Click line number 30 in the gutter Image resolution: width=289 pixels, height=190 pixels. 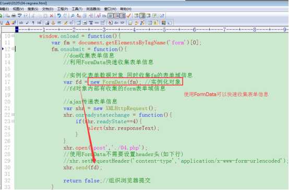pos(7,168)
